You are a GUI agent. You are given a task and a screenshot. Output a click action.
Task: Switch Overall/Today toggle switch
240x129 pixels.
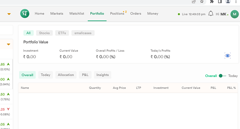tap(222, 76)
